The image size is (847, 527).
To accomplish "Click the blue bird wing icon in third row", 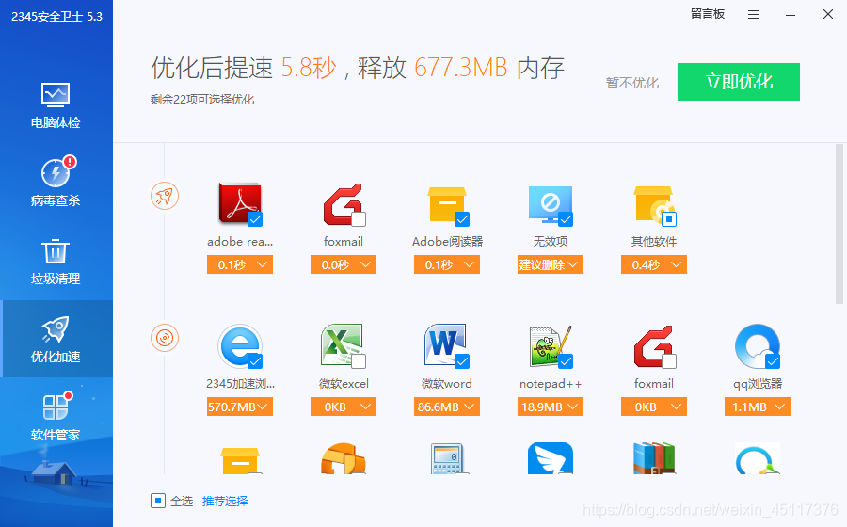I will [x=551, y=458].
